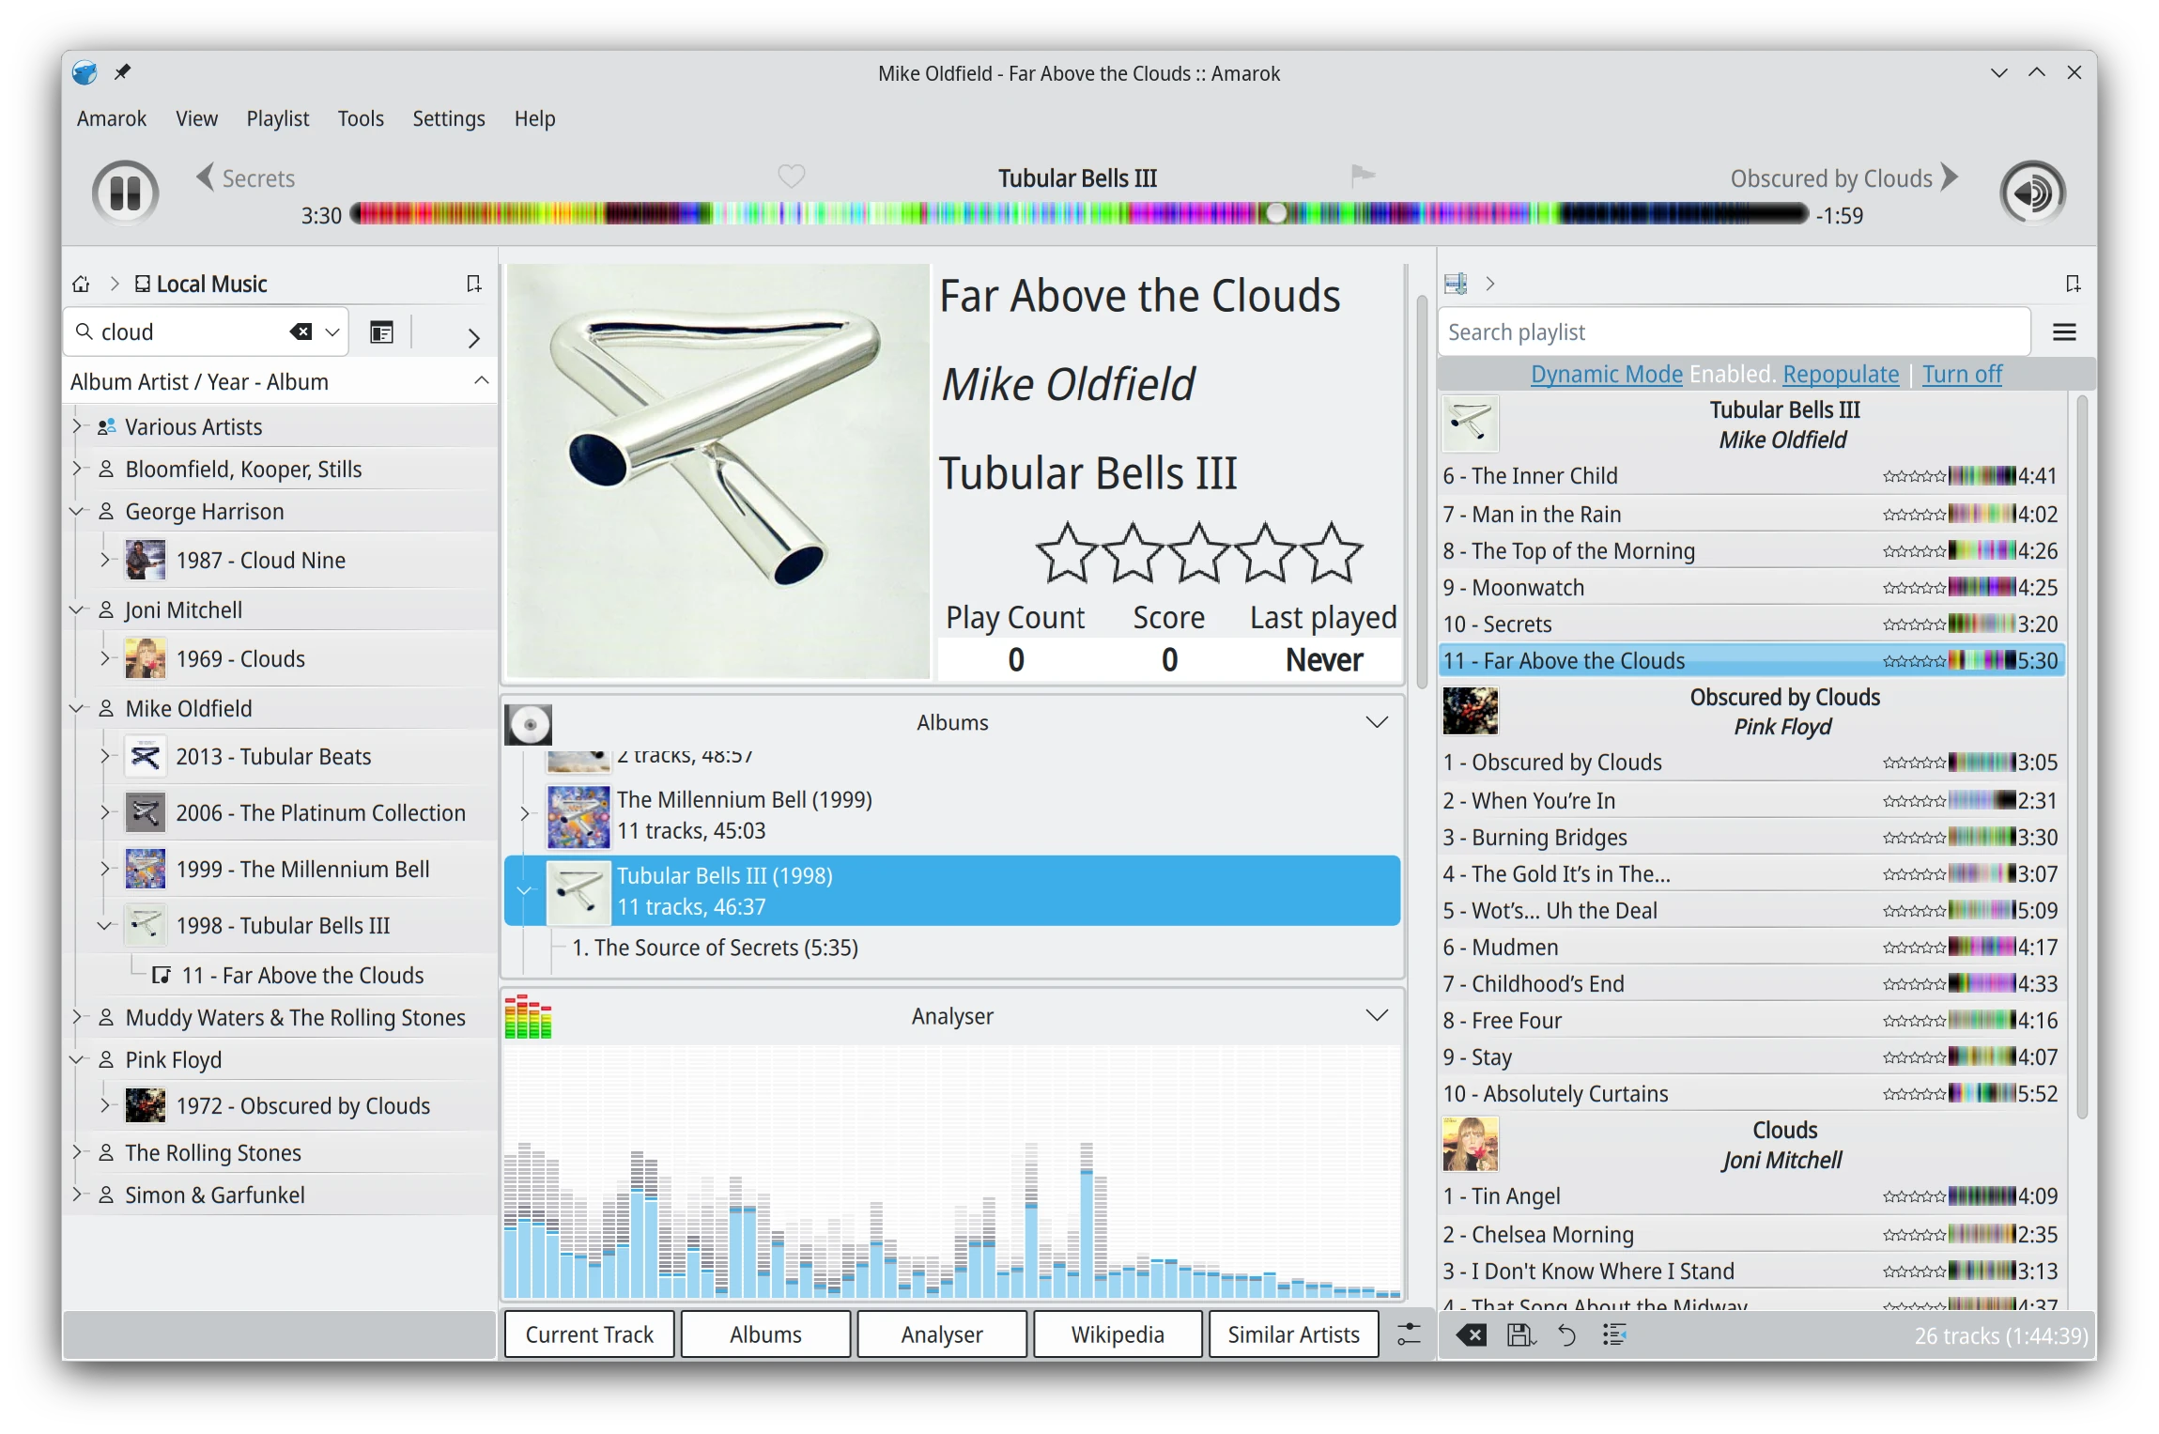The image size is (2159, 1434).
Task: Collapse the George Harrison artist node
Action: pyautogui.click(x=77, y=512)
